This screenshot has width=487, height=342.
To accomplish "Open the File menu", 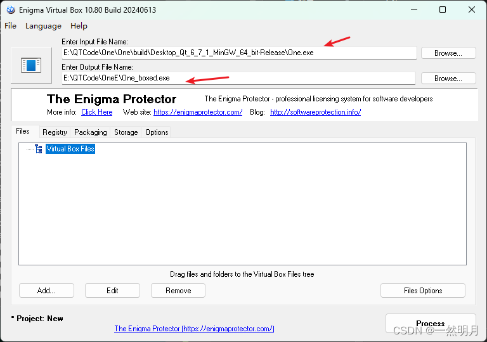I will (x=10, y=26).
